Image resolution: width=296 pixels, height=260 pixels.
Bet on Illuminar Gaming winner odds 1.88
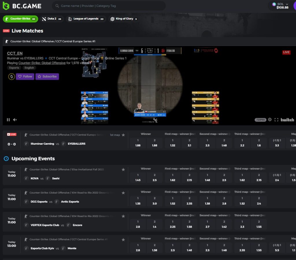[138, 143]
